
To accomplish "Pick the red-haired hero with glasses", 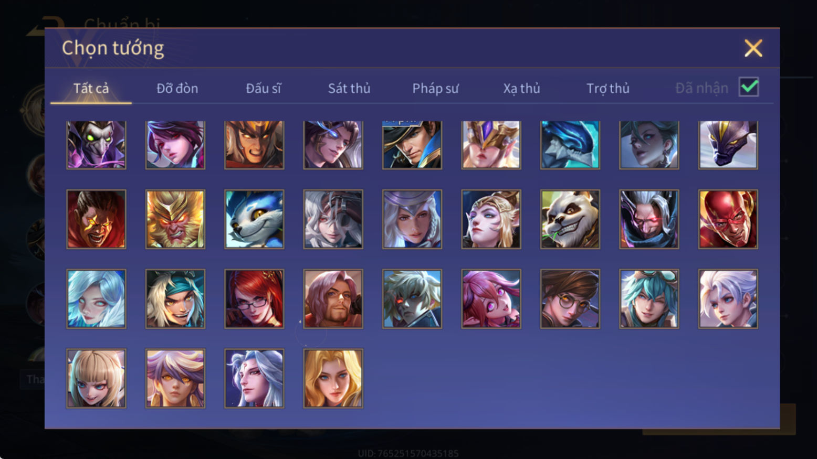I will click(x=254, y=299).
